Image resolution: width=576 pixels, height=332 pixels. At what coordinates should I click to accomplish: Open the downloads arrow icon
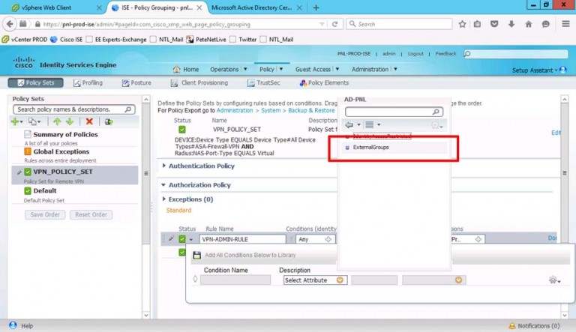(511, 24)
